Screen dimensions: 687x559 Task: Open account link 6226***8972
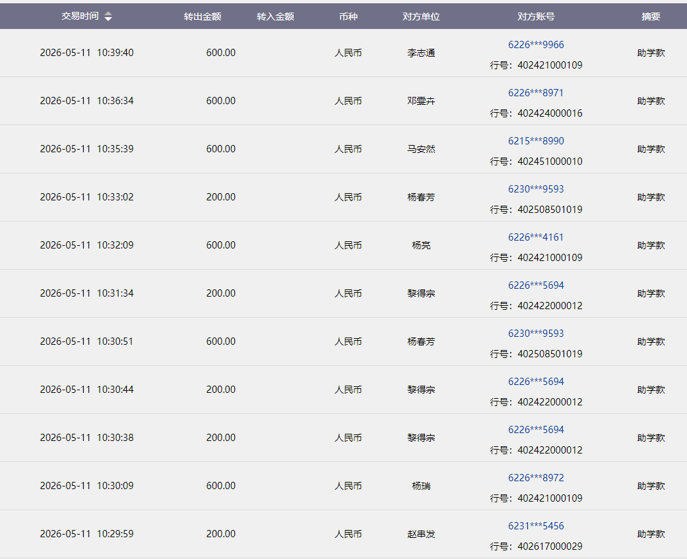(x=536, y=478)
